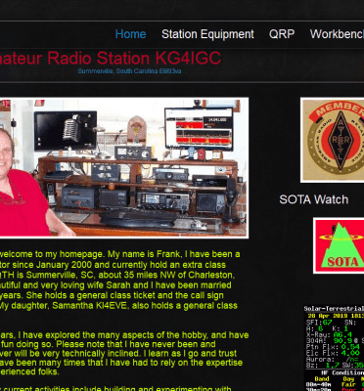Image resolution: width=364 pixels, height=391 pixels.
Task: Go to the Station Equipment page
Action: point(207,34)
